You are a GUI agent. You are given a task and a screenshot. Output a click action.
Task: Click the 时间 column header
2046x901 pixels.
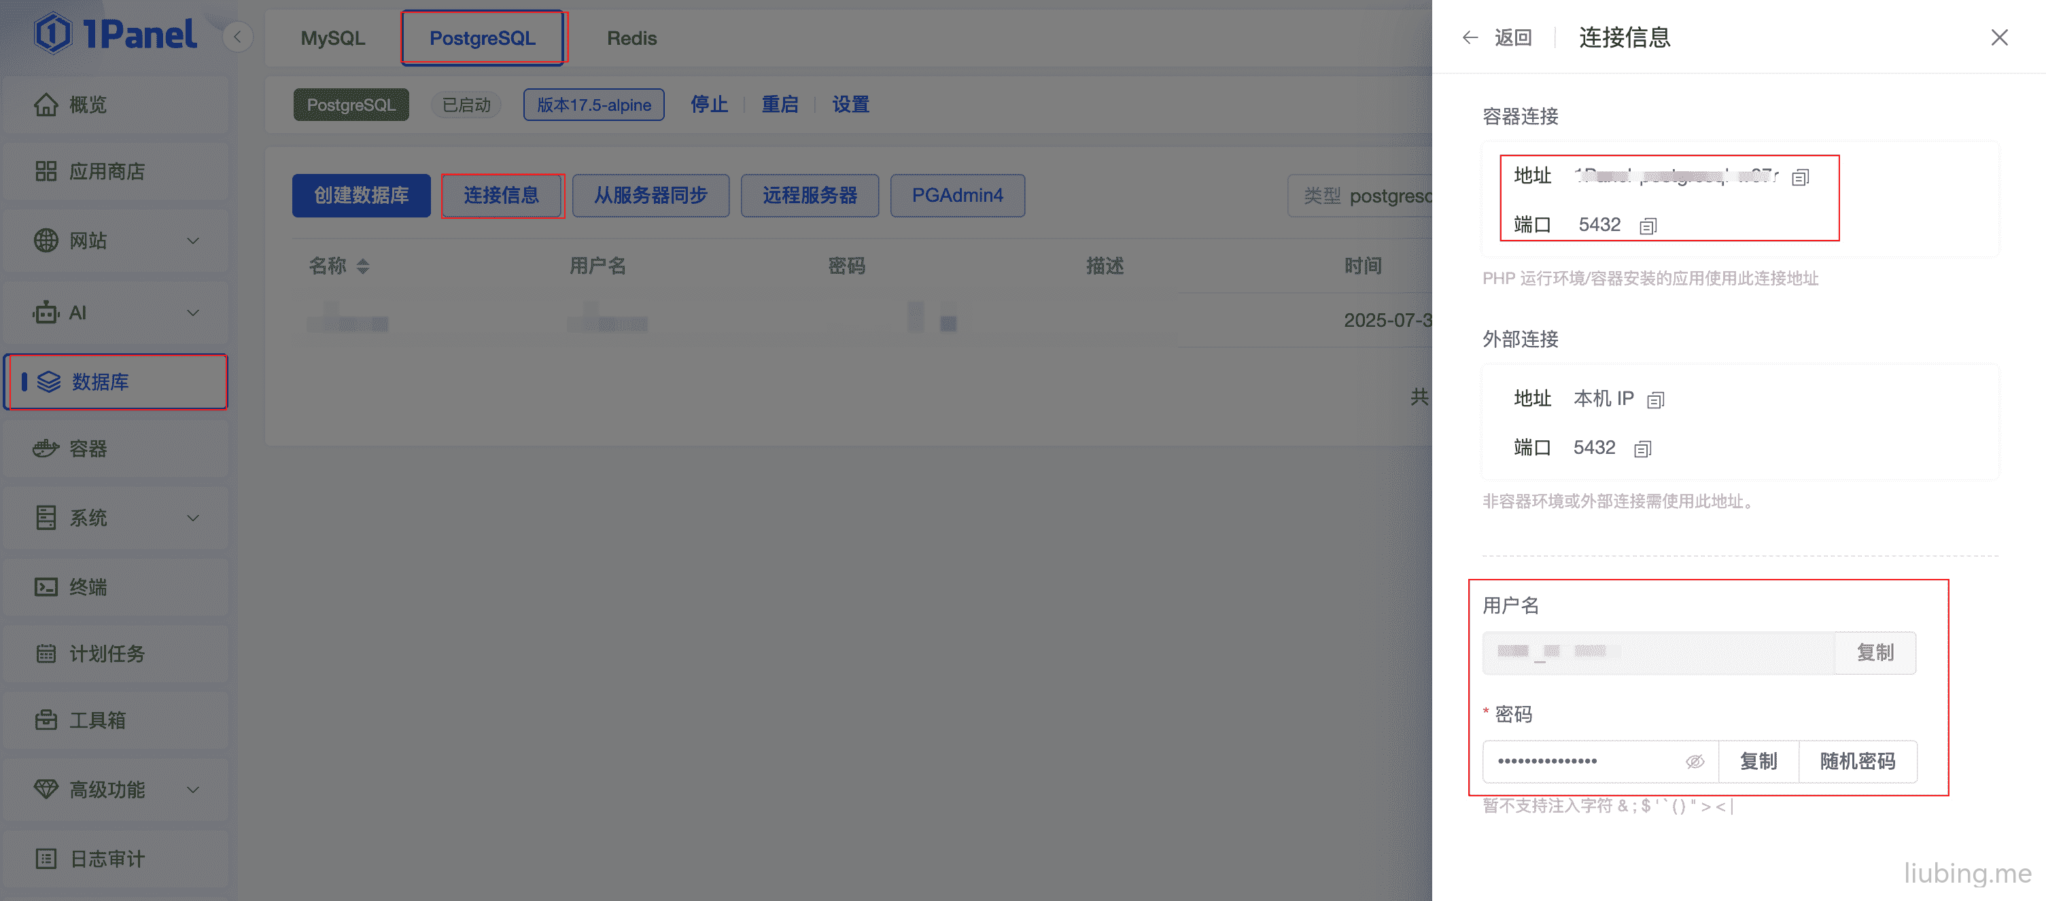tap(1362, 266)
